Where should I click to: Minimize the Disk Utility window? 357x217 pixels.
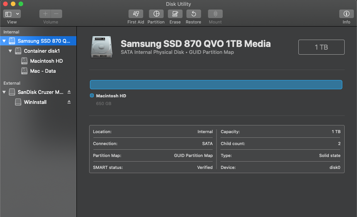tap(13, 4)
